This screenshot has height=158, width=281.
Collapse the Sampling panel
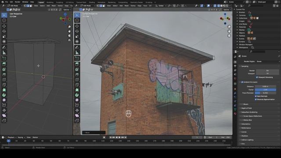tap(245, 66)
